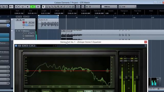Toggle plugin Read automation button
Screen dimensions: 164x92
(x=23, y=46)
